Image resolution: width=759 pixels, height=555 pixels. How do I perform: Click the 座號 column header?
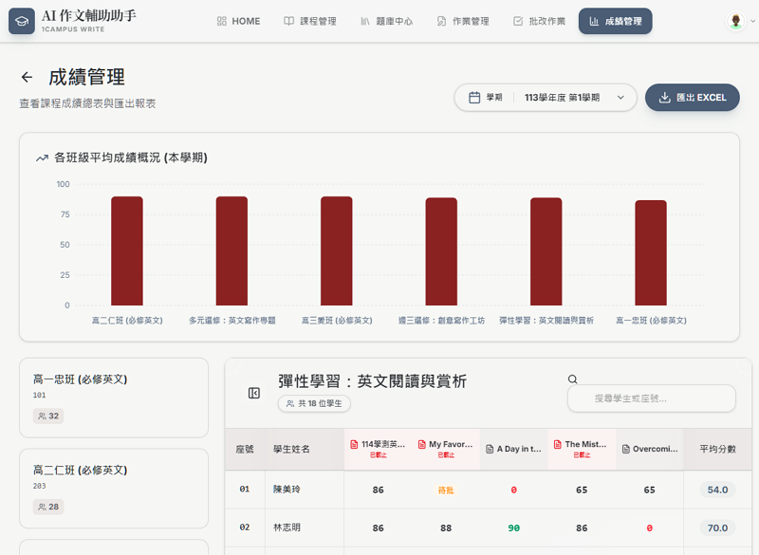coord(245,450)
